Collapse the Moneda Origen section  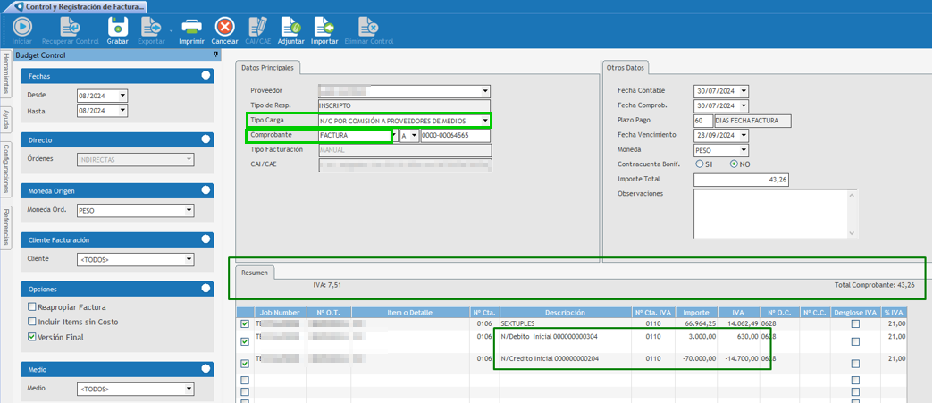coord(206,190)
